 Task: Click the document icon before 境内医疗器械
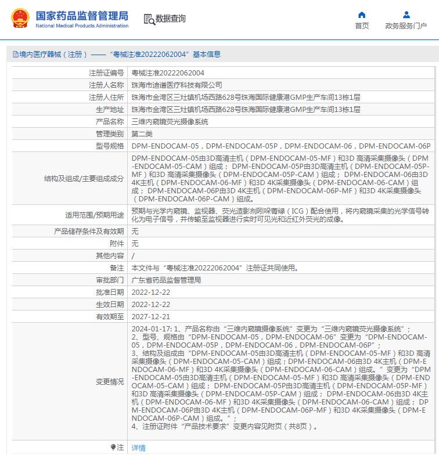coord(15,55)
